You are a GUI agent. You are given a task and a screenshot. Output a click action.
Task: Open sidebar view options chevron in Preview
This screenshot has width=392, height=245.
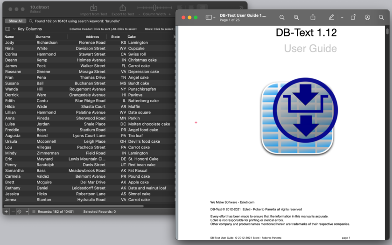[214, 18]
